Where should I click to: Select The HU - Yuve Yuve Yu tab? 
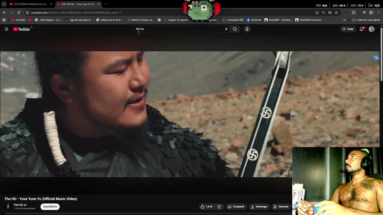78,4
